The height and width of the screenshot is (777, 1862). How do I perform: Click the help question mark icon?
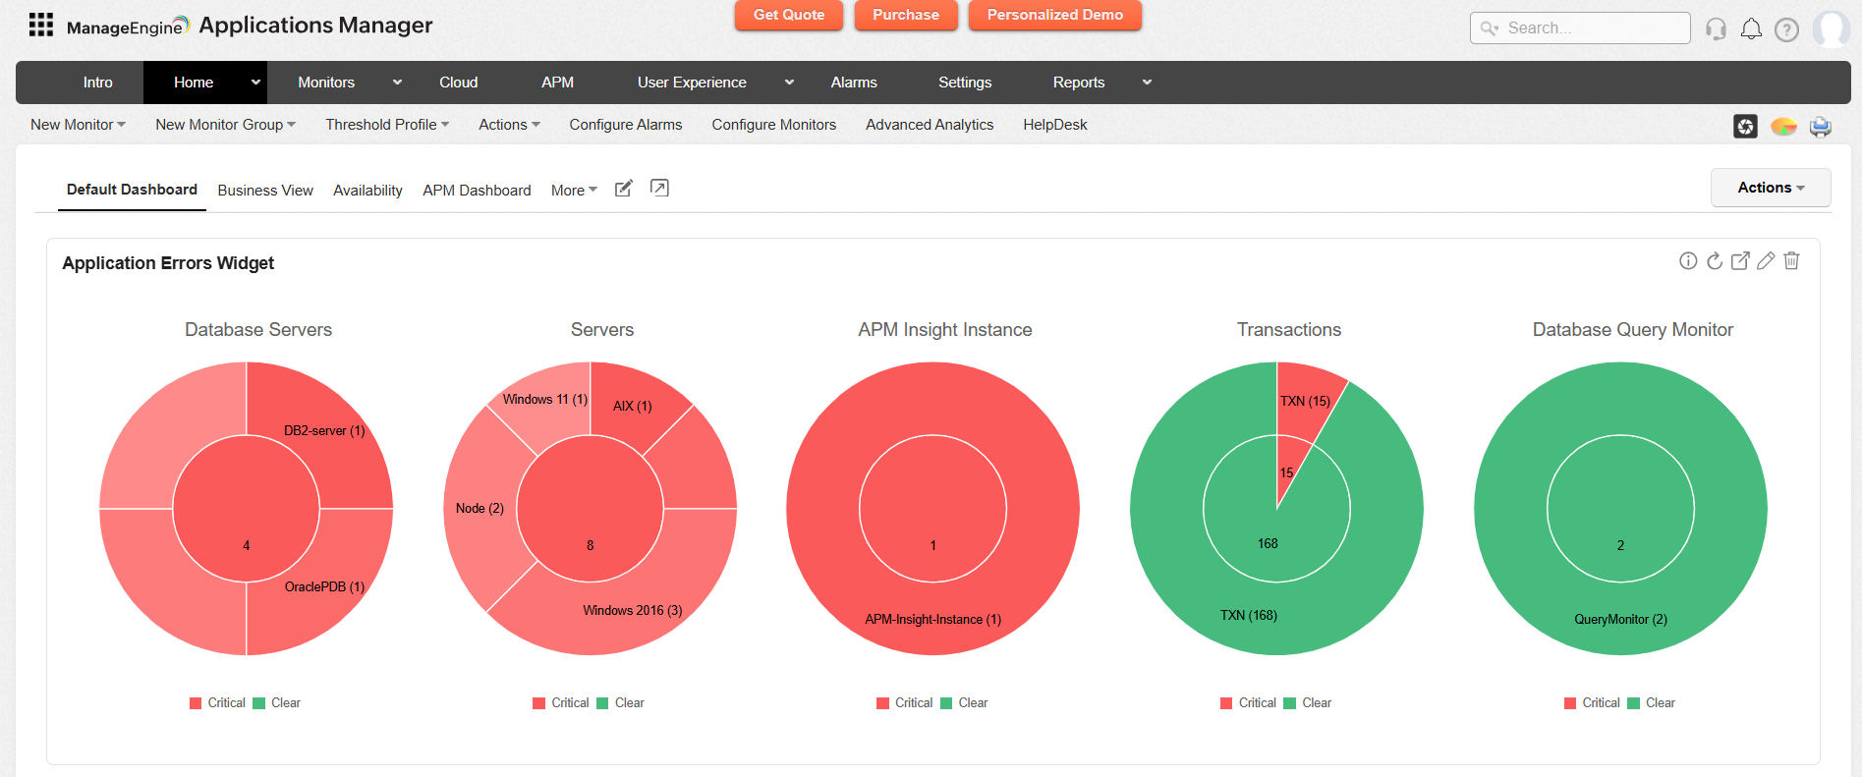(x=1786, y=29)
